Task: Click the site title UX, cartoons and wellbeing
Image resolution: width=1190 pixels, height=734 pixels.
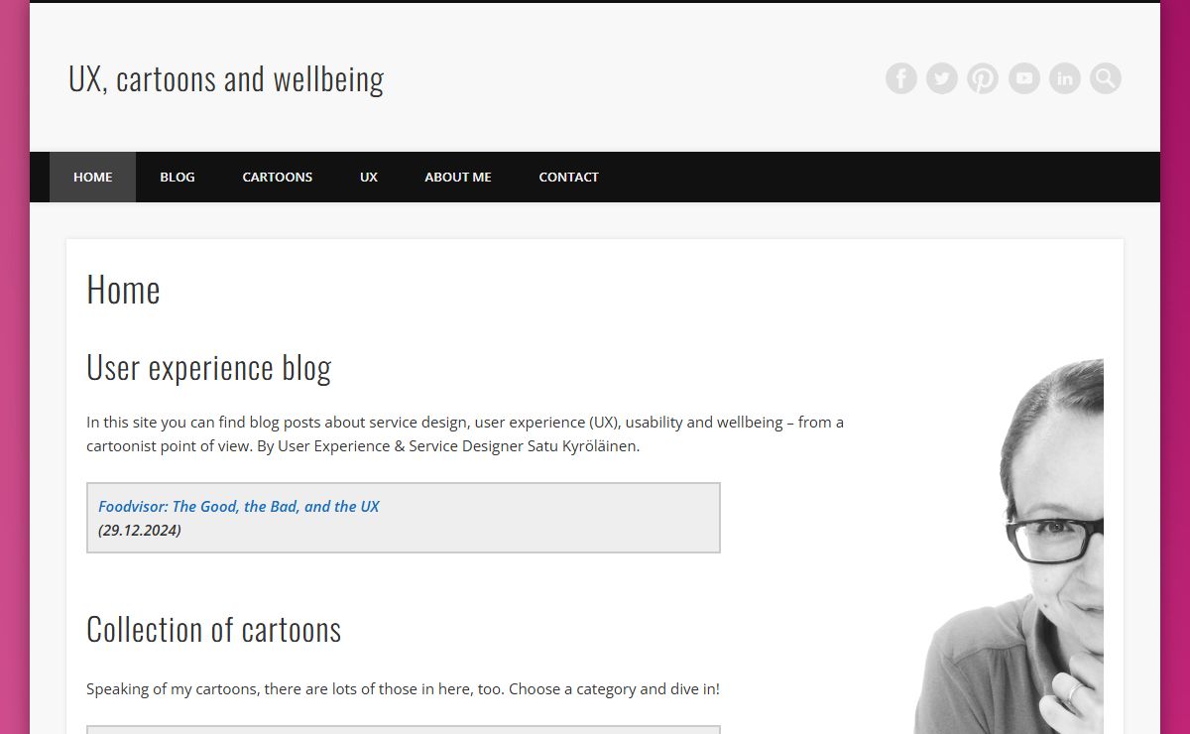Action: pos(226,78)
